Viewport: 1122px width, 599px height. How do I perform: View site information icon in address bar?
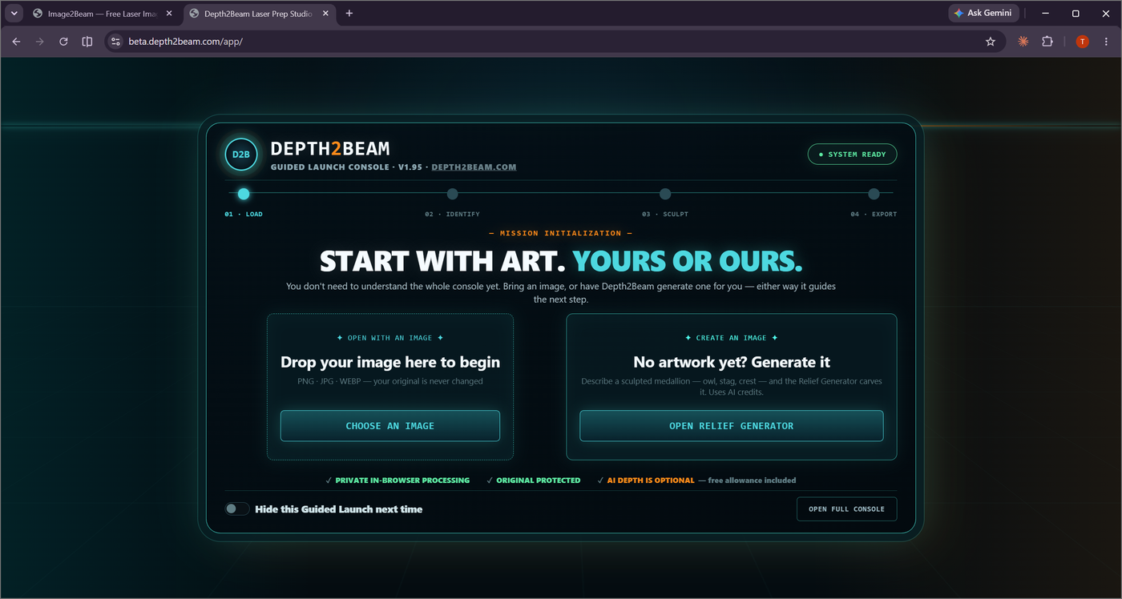(115, 42)
